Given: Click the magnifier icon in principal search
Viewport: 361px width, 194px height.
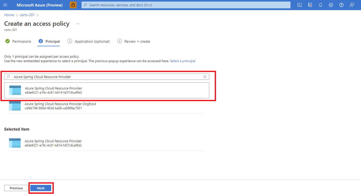Looking at the screenshot, I should [x=8, y=77].
